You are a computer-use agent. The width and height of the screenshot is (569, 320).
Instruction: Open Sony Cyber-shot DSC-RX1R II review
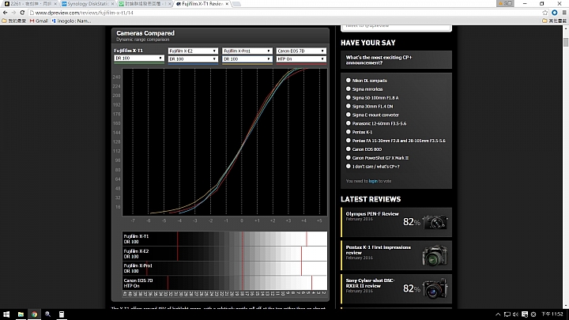pos(370,283)
